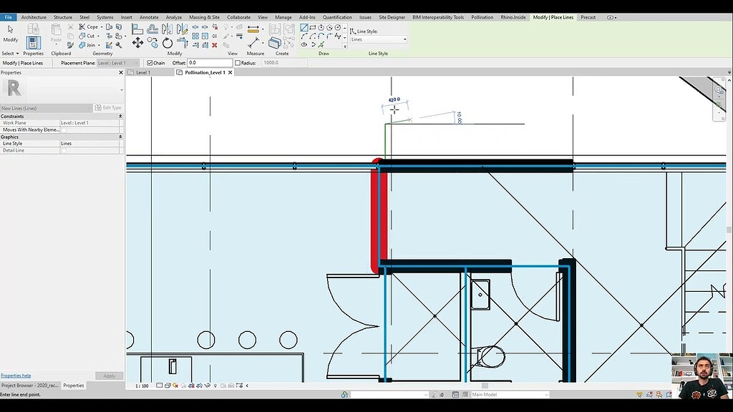733x412 pixels.
Task: Click the Edit Type button in Properties
Action: (108, 107)
